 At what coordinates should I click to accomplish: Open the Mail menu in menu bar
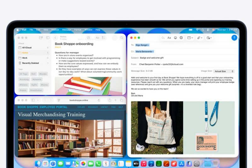(24, 30)
